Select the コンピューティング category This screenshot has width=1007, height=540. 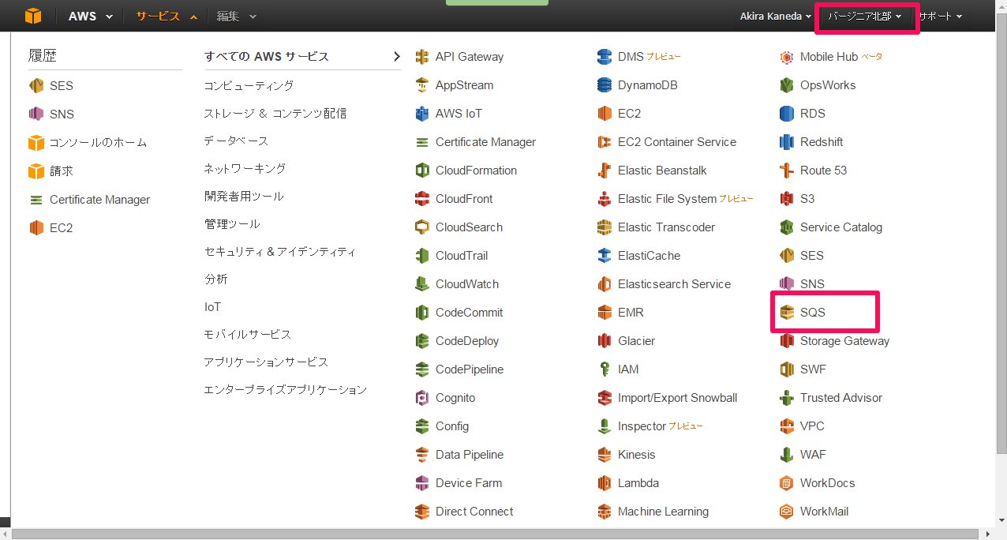click(249, 85)
